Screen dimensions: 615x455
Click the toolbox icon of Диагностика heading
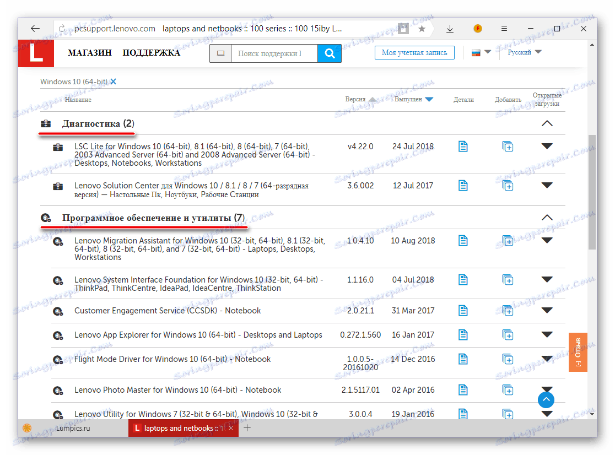46,124
